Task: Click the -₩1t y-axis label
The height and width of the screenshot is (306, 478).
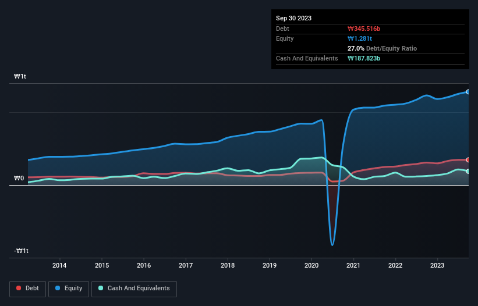Action: click(x=21, y=251)
